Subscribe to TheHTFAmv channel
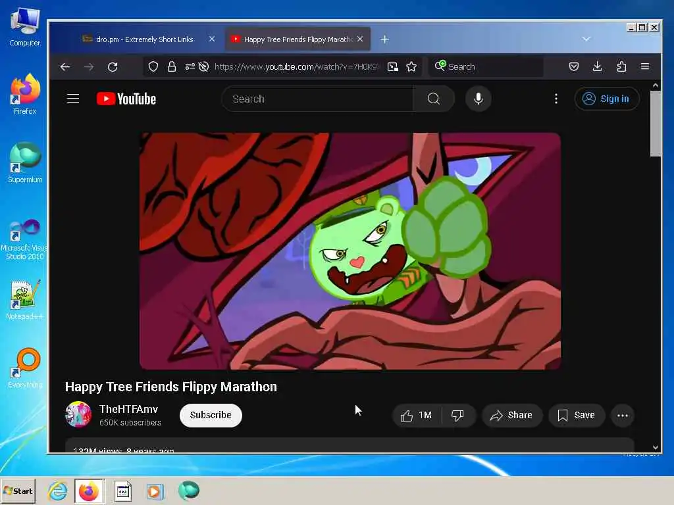The height and width of the screenshot is (505, 674). [211, 416]
